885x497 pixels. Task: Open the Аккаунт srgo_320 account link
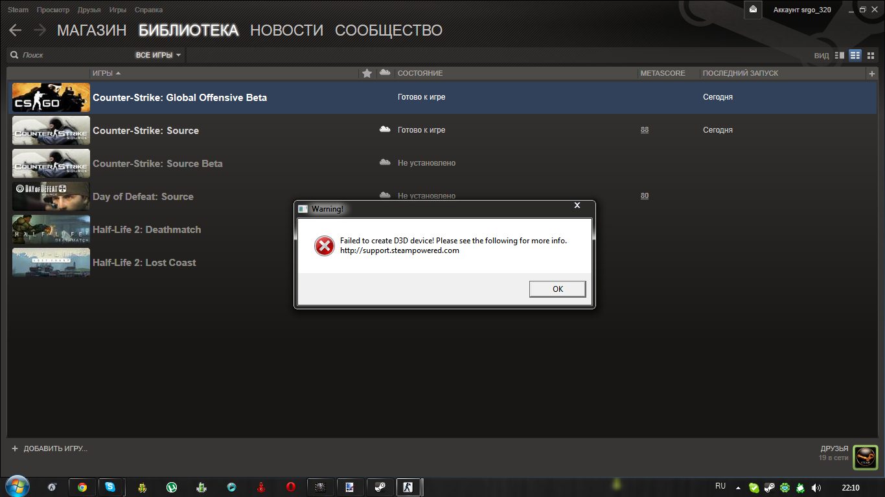click(x=802, y=10)
